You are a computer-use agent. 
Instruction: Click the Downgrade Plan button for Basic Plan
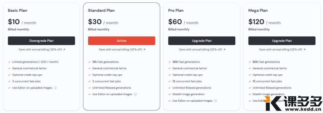point(41,41)
